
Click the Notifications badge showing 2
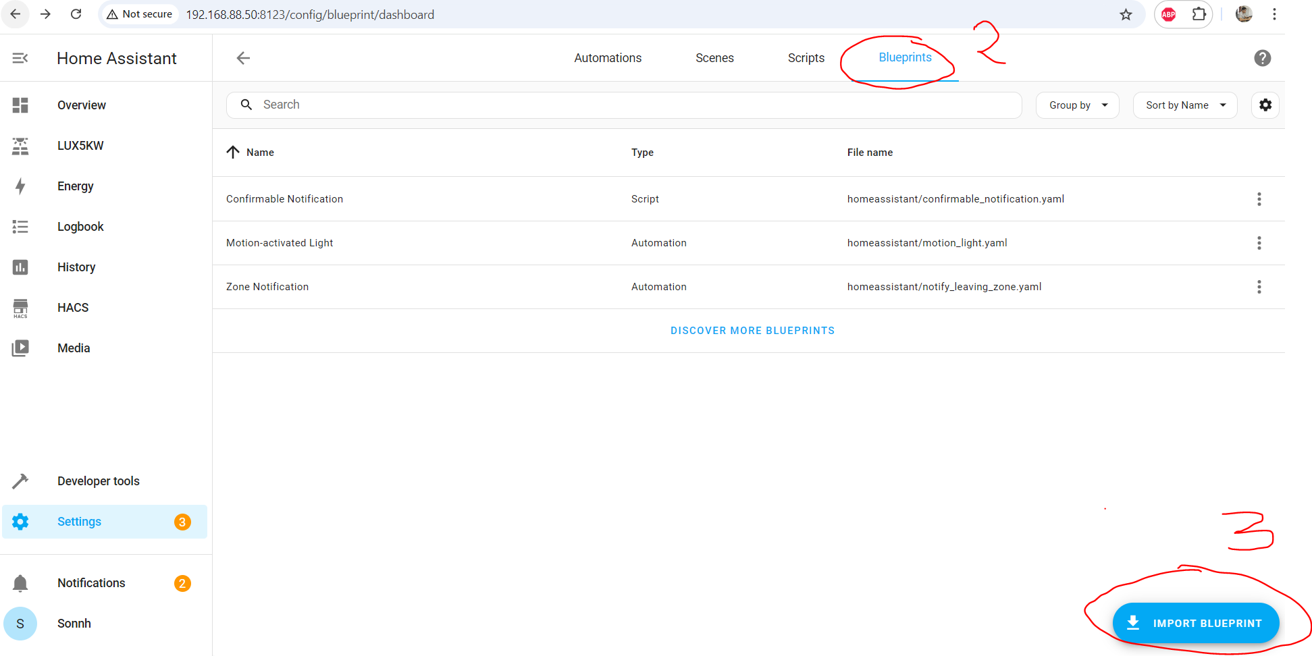coord(182,583)
